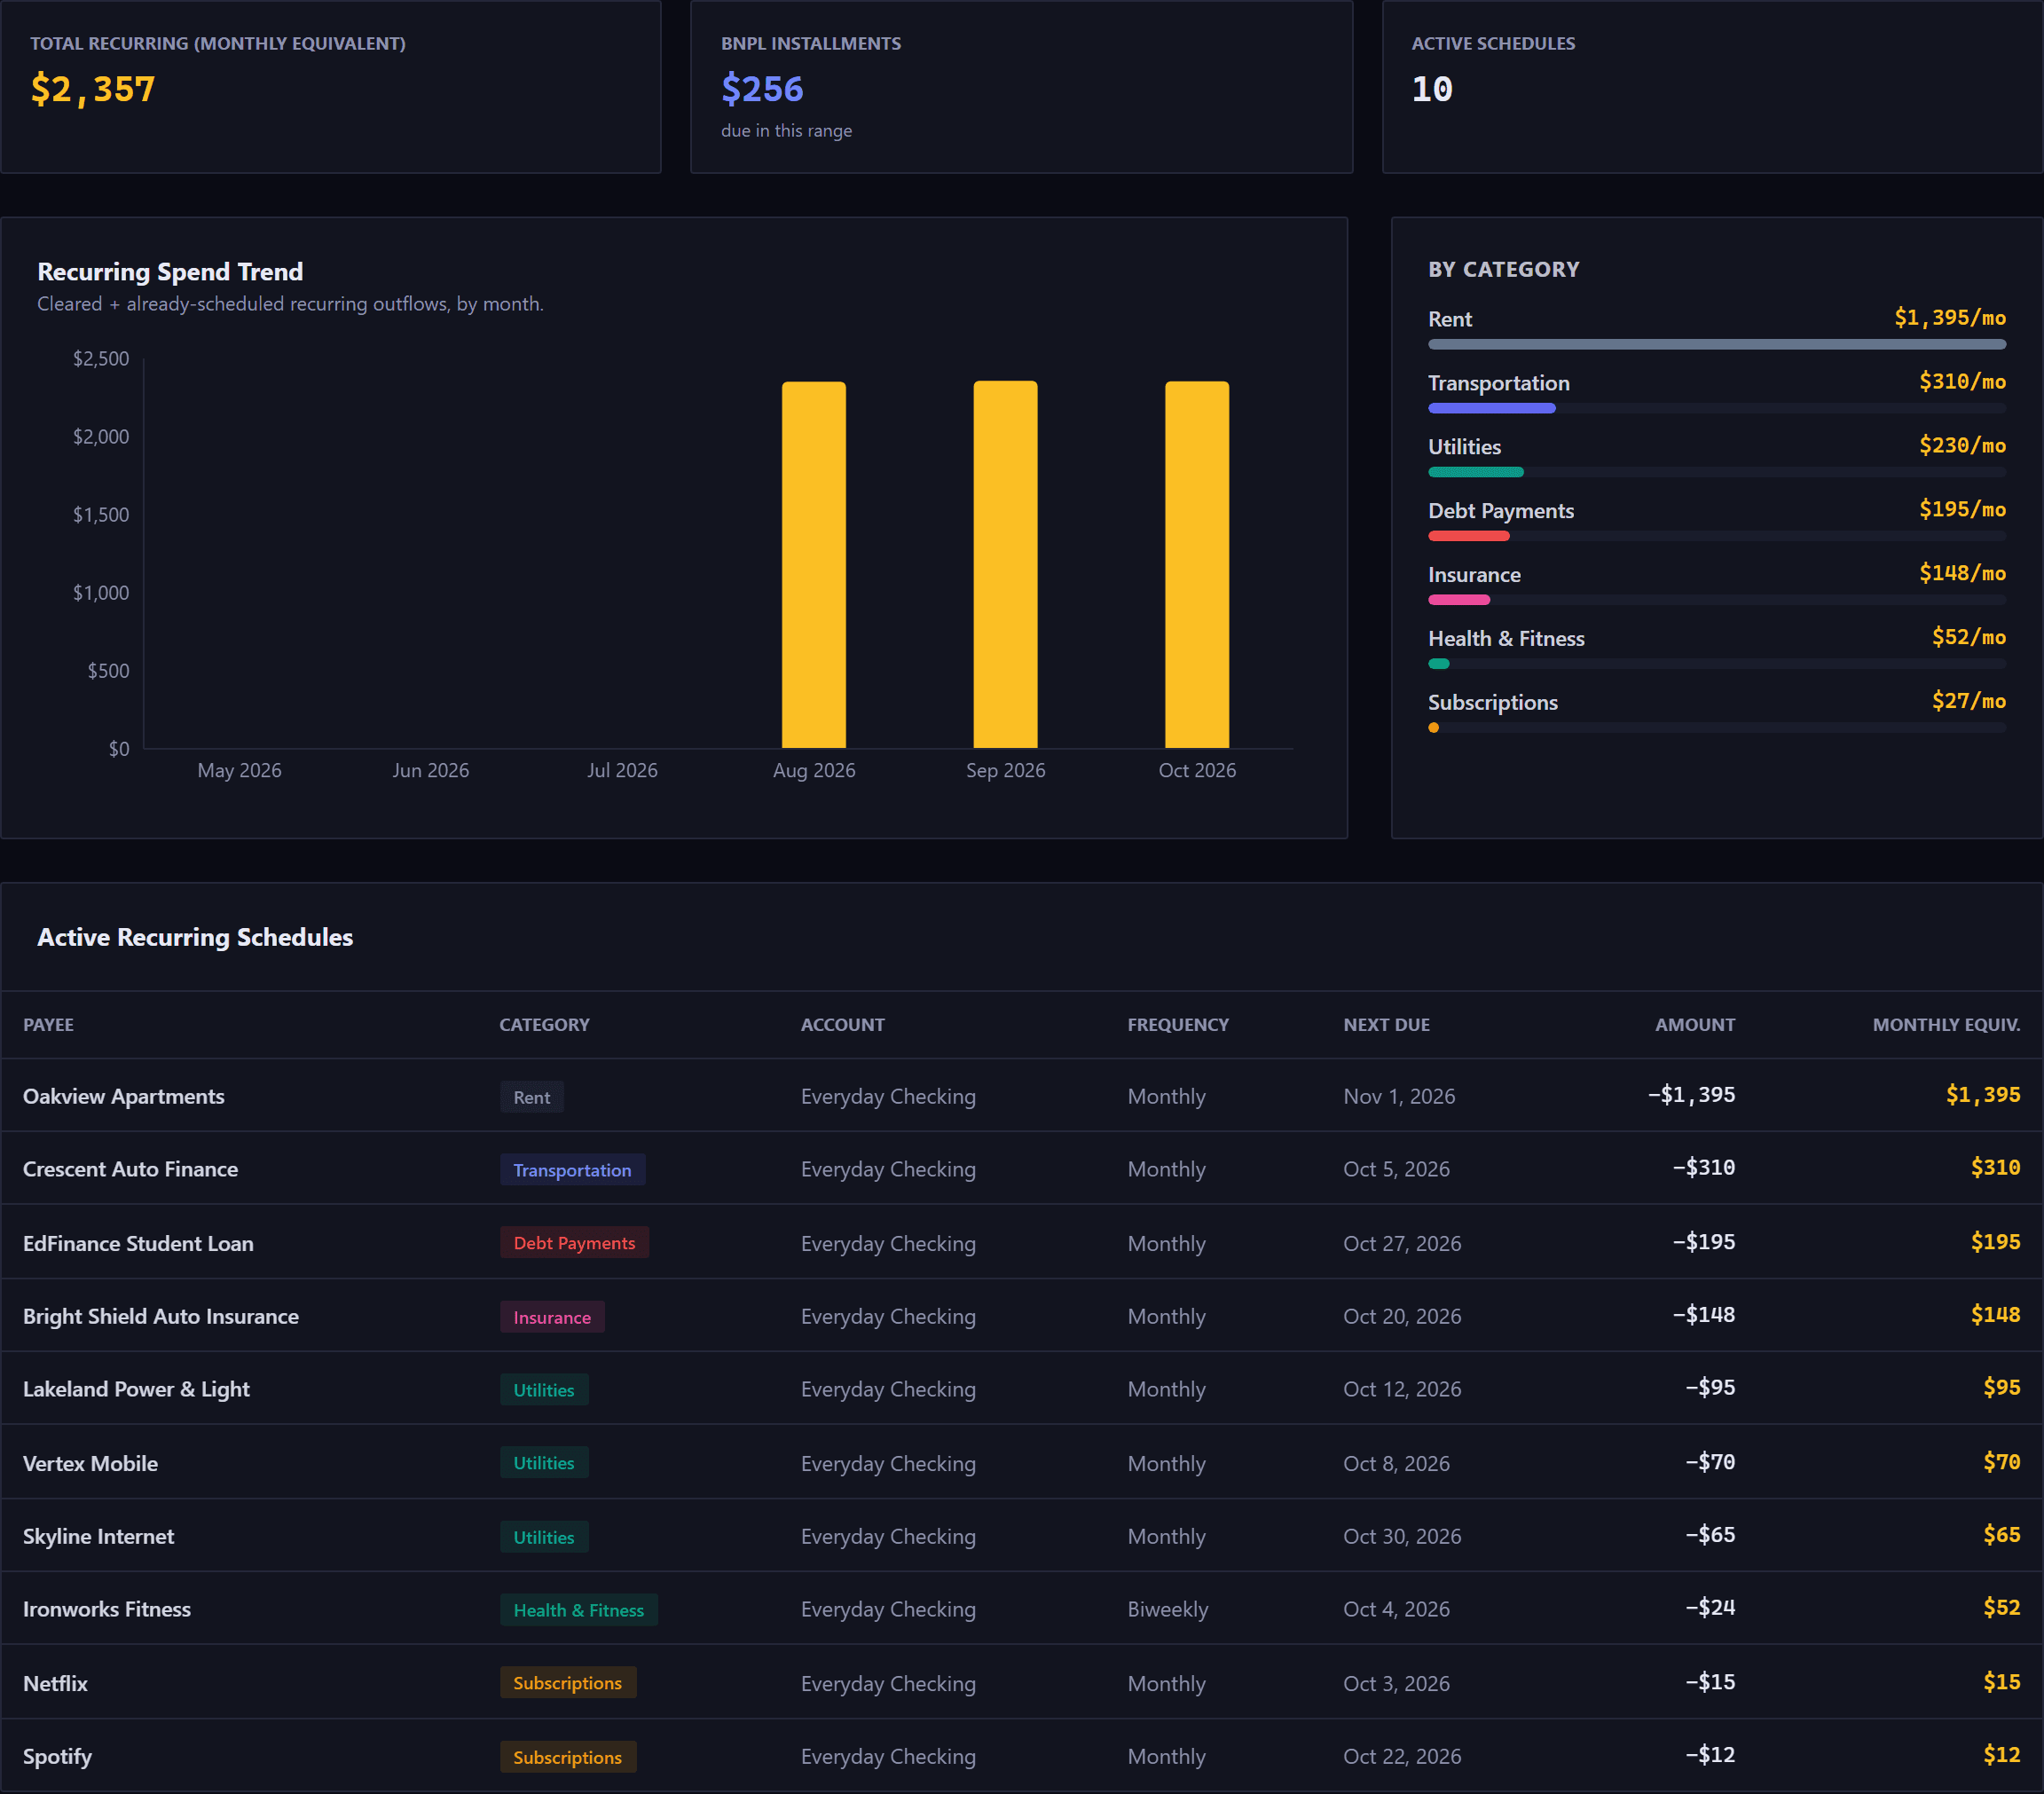The width and height of the screenshot is (2044, 1794).
Task: Click Bright Shield Auto Insurance payee
Action: [x=160, y=1316]
